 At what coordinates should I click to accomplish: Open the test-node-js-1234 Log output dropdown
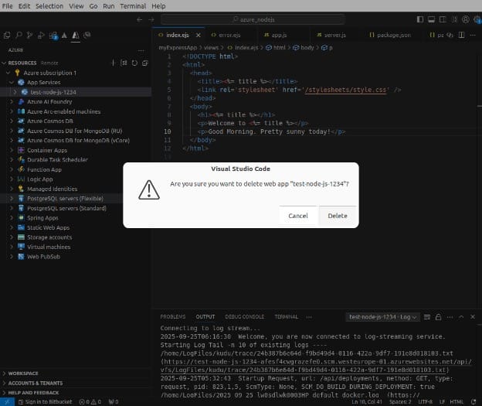point(382,317)
